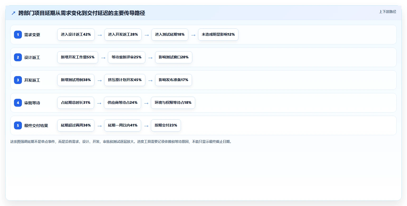The image size is (407, 206).
Task: Click the footnote text starting 这张图强调延期
Action: click(x=121, y=142)
